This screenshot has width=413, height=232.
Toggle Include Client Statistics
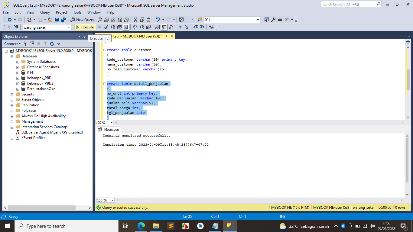(148, 27)
